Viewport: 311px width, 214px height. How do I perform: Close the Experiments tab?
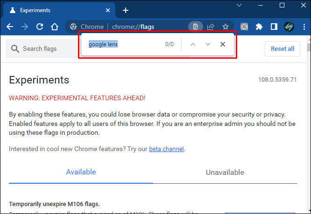click(108, 10)
